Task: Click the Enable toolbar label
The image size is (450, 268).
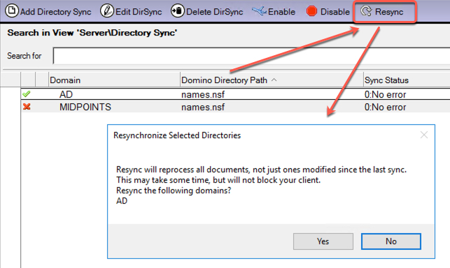Action: coord(281,12)
